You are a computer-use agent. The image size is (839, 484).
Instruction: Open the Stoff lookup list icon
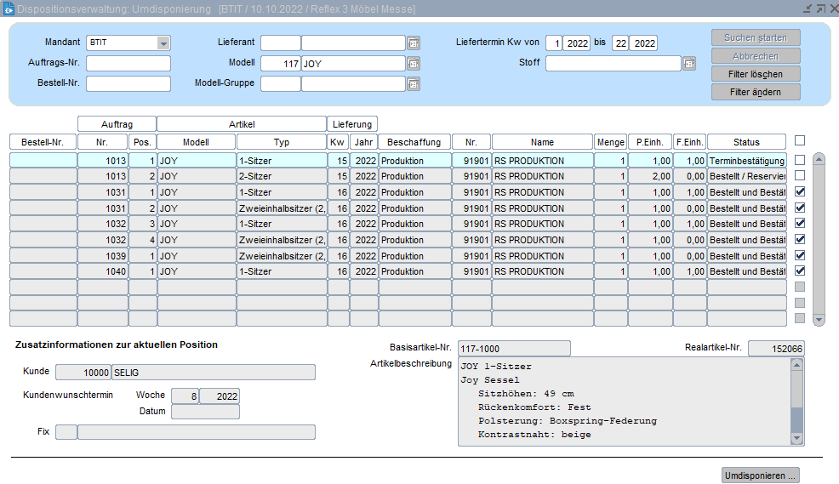pos(689,64)
